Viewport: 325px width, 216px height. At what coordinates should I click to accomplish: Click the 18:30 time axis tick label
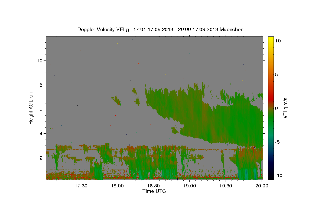[x=153, y=186]
